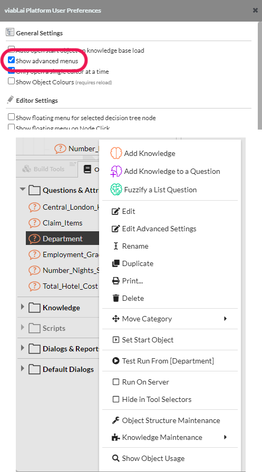The image size is (262, 472).
Task: Close the User Preferences dialog
Action: point(255,11)
